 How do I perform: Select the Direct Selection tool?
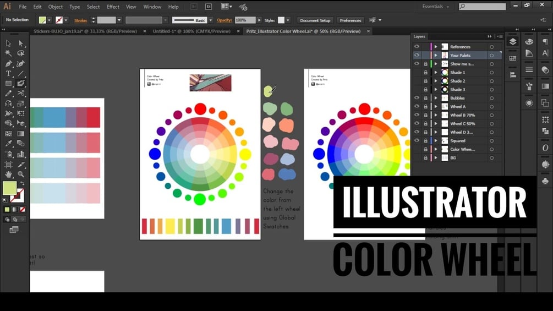click(x=21, y=43)
